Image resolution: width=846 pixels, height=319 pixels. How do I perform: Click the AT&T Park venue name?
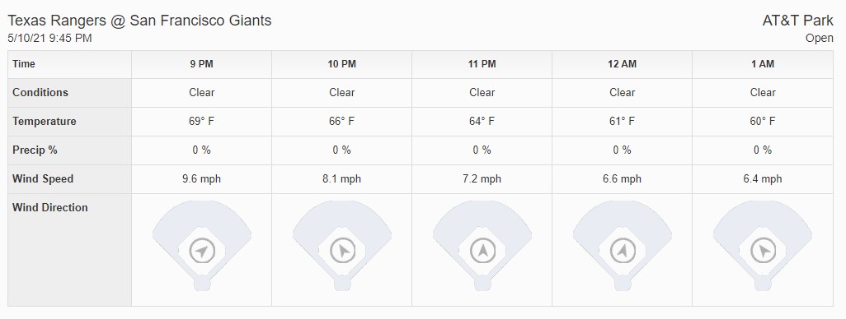pos(797,21)
